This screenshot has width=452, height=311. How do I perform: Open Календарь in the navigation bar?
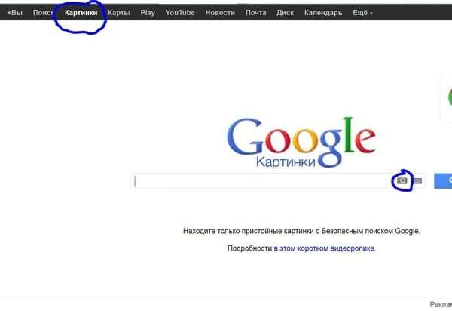[x=323, y=13]
